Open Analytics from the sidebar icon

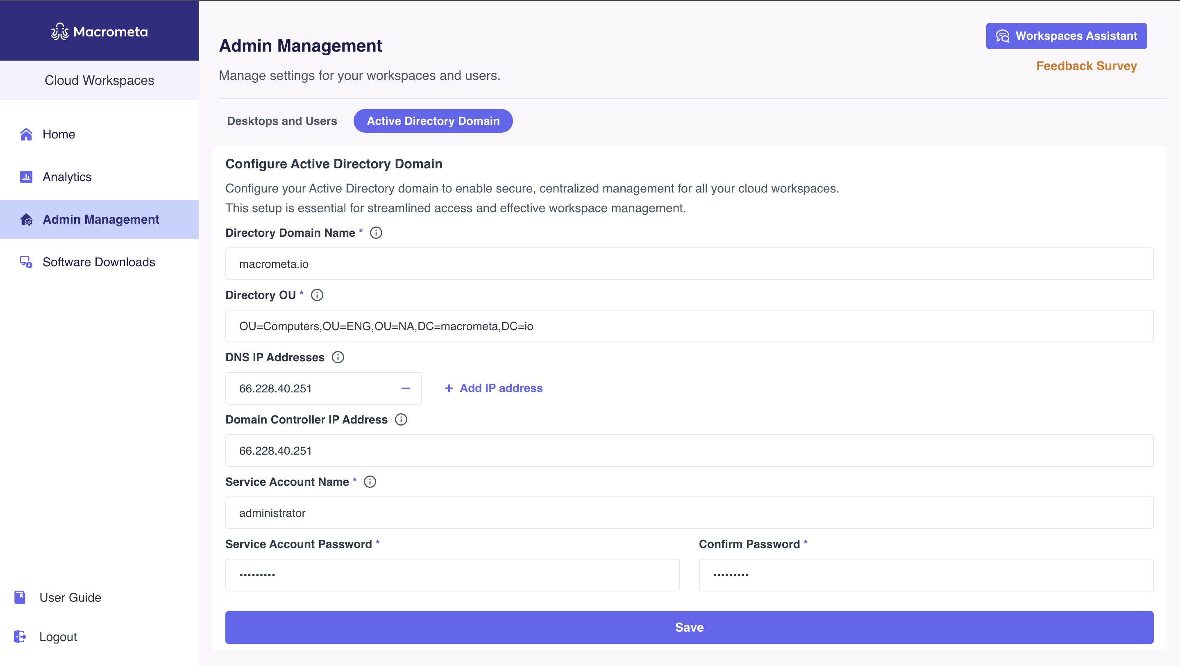(26, 177)
